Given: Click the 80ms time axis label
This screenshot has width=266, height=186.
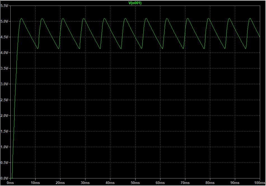Looking at the screenshot, I should [210, 183].
